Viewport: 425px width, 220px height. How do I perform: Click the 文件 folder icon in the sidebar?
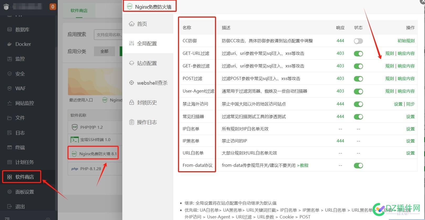tap(9, 118)
